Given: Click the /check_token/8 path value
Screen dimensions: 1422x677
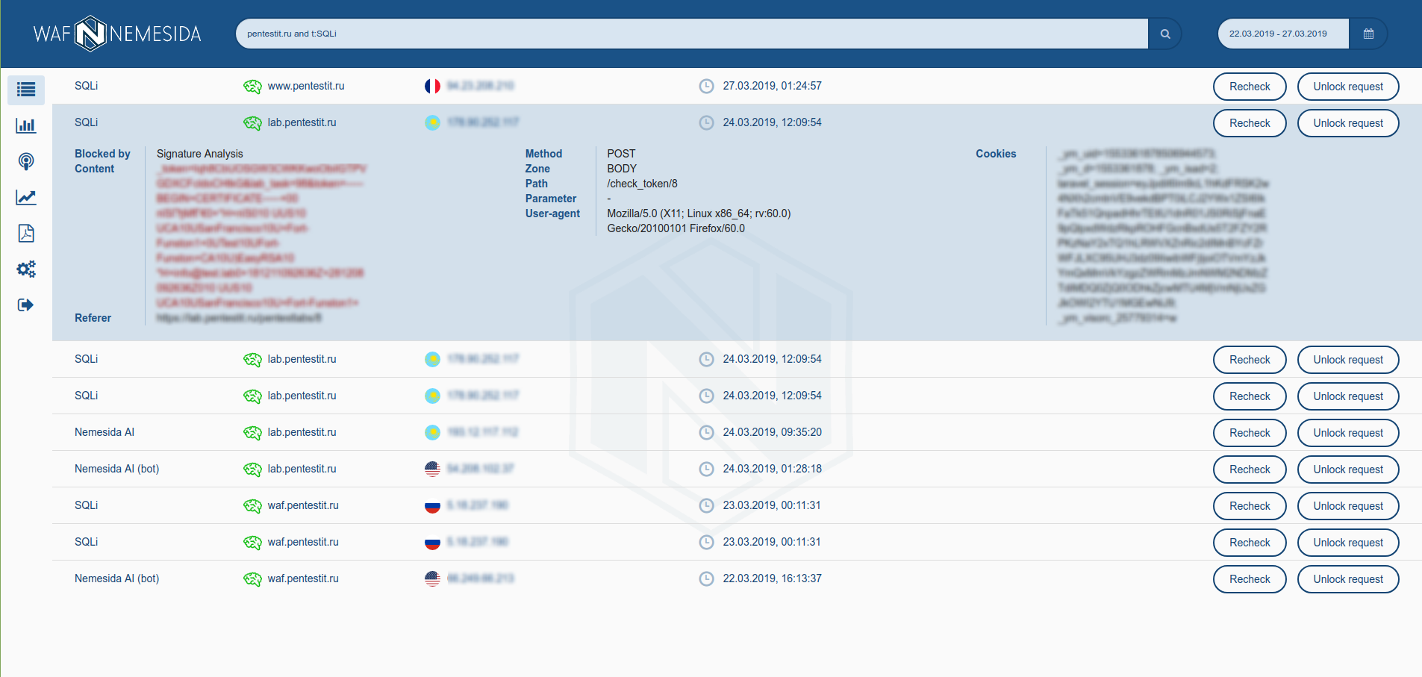Looking at the screenshot, I should tap(642, 184).
